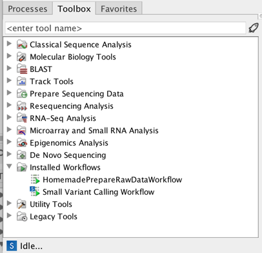Expand the Epigenomics Analysis node
Screen dimensions: 262x253
click(9, 142)
